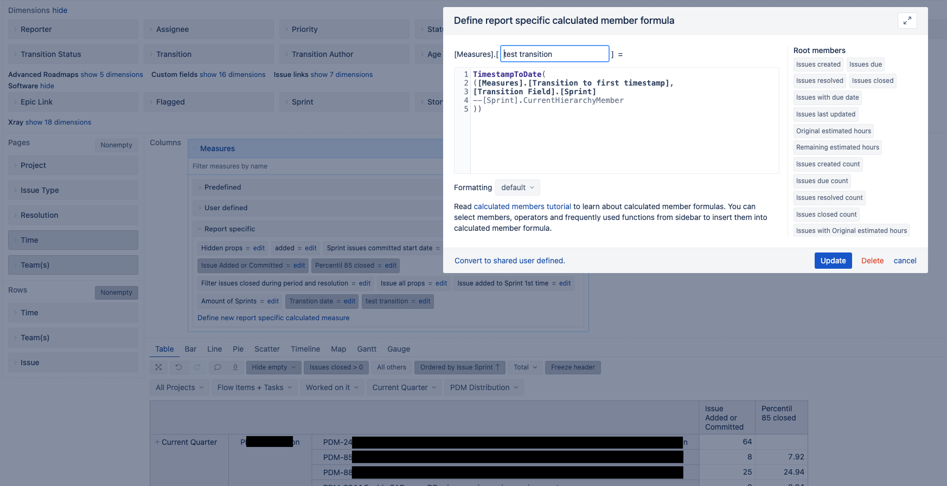Image resolution: width=947 pixels, height=486 pixels.
Task: Switch to the Timeline chart tab
Action: tap(305, 349)
